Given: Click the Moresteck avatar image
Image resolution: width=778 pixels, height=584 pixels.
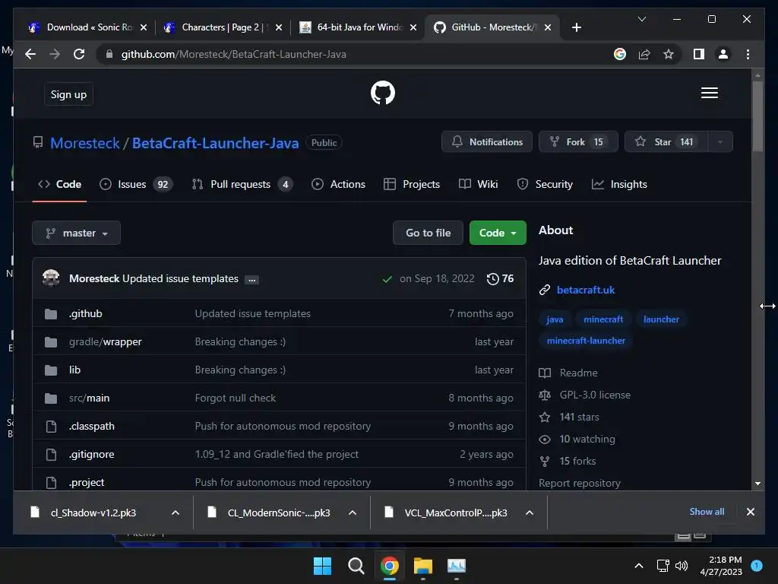Looking at the screenshot, I should click(51, 278).
